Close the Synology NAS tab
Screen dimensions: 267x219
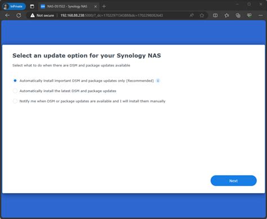pyautogui.click(x=95, y=6)
